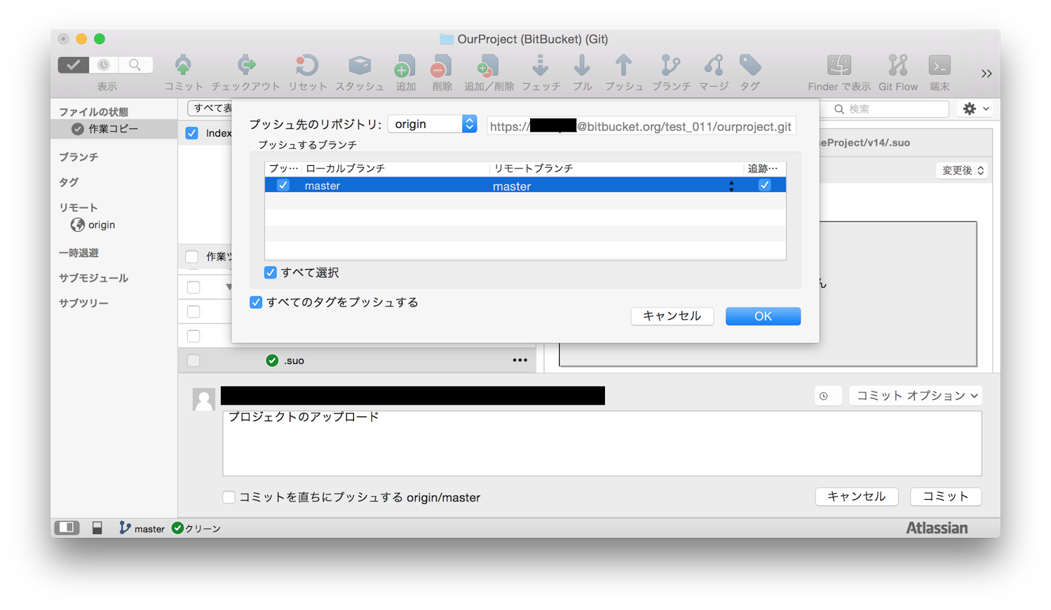Click キャンセル in the push dialog

(x=672, y=316)
